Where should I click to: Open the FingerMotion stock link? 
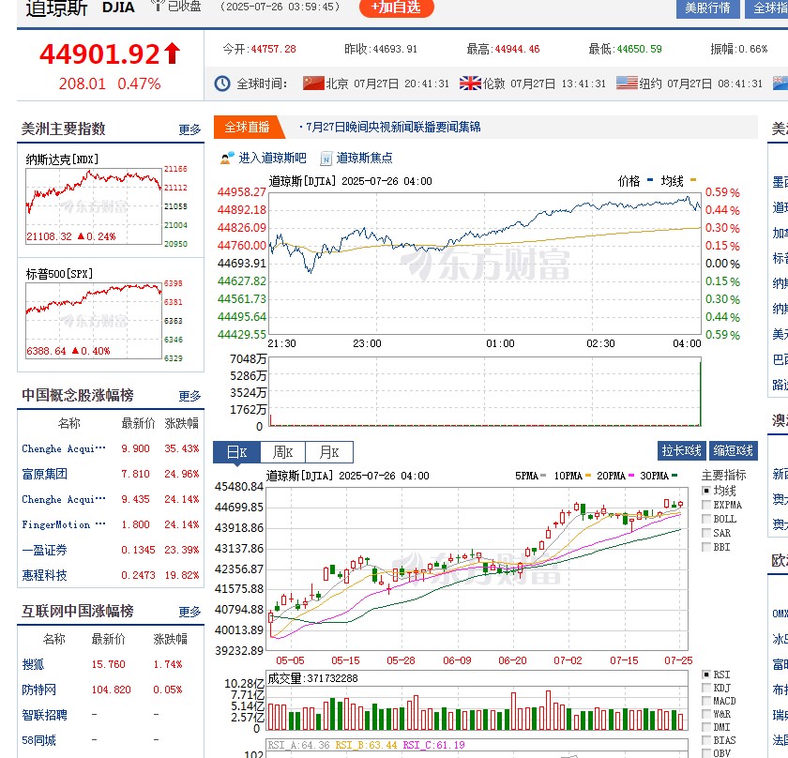(64, 524)
